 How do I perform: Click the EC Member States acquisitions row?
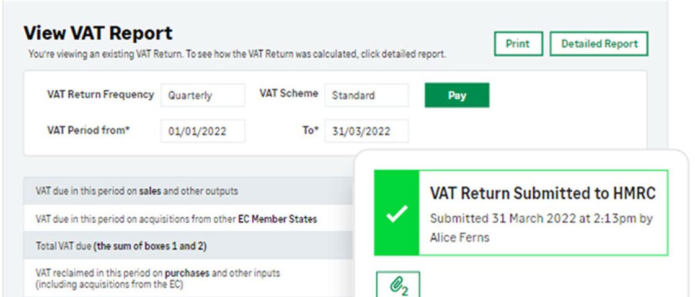click(189, 218)
